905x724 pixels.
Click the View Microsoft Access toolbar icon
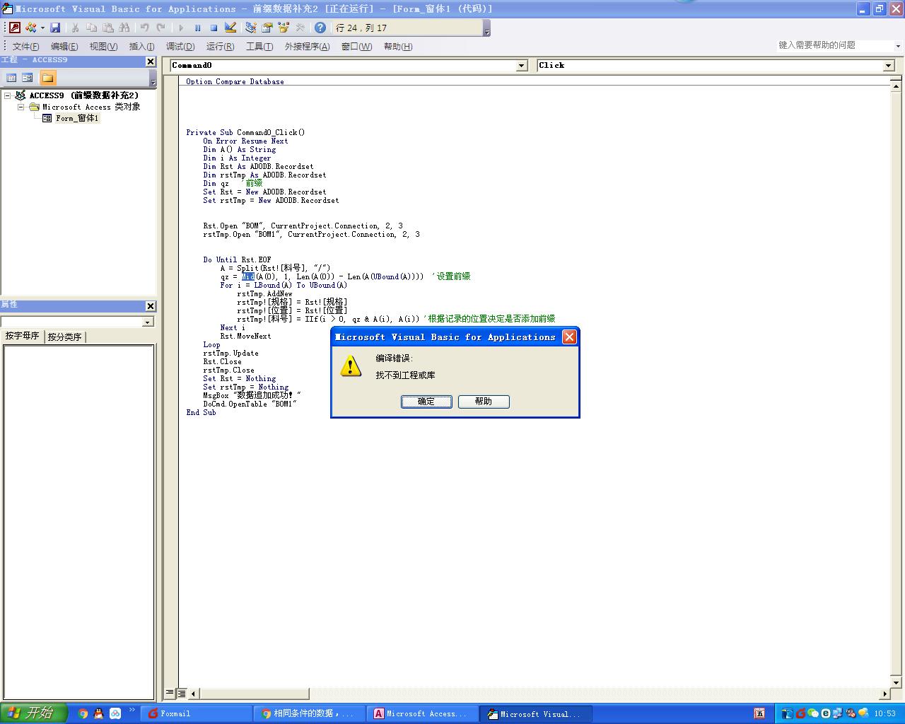(x=14, y=28)
